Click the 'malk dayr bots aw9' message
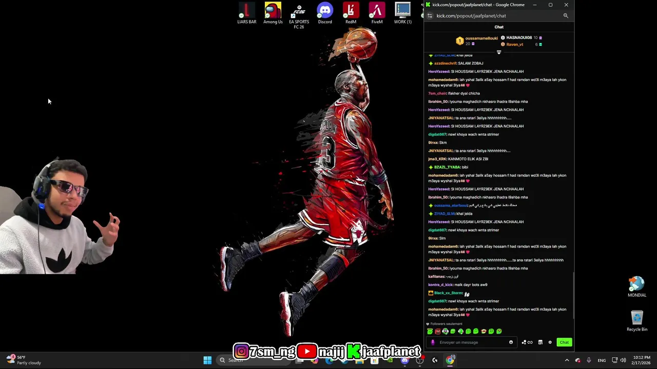The image size is (657, 369). pyautogui.click(x=471, y=285)
